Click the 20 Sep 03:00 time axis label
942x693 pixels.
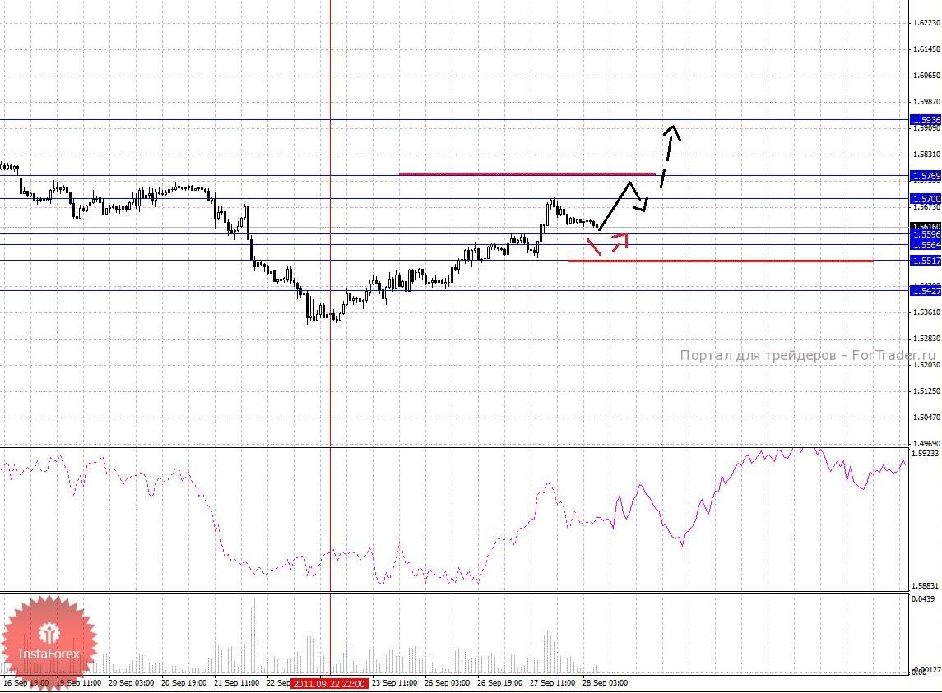coord(131,683)
